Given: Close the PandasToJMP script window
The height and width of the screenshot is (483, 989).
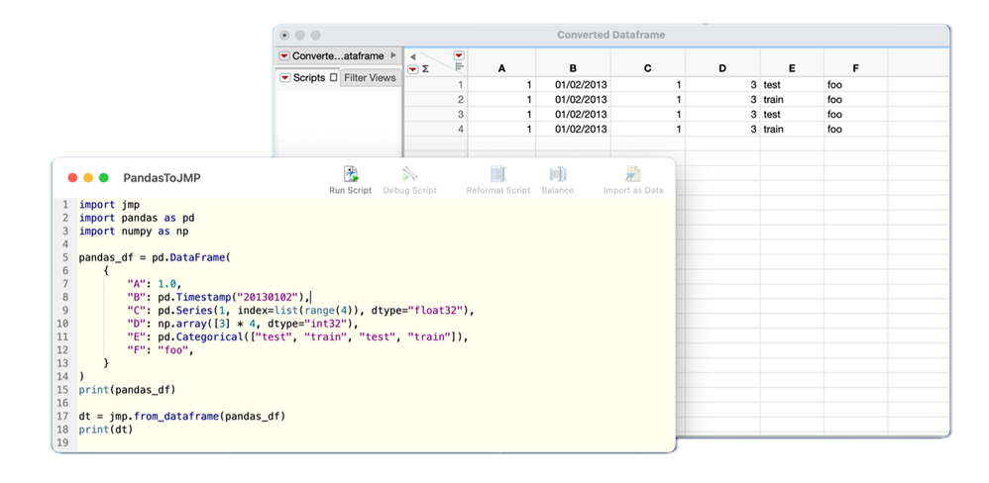Looking at the screenshot, I should tap(72, 178).
